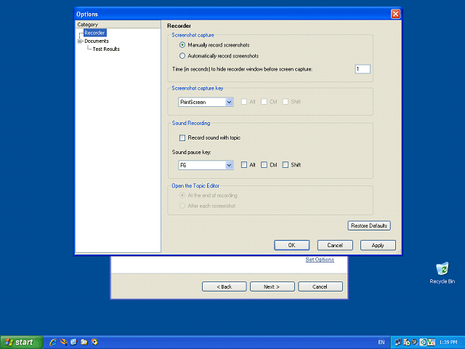The width and height of the screenshot is (465, 349).
Task: Open Internet Explorer from quick launch
Action: click(x=53, y=342)
